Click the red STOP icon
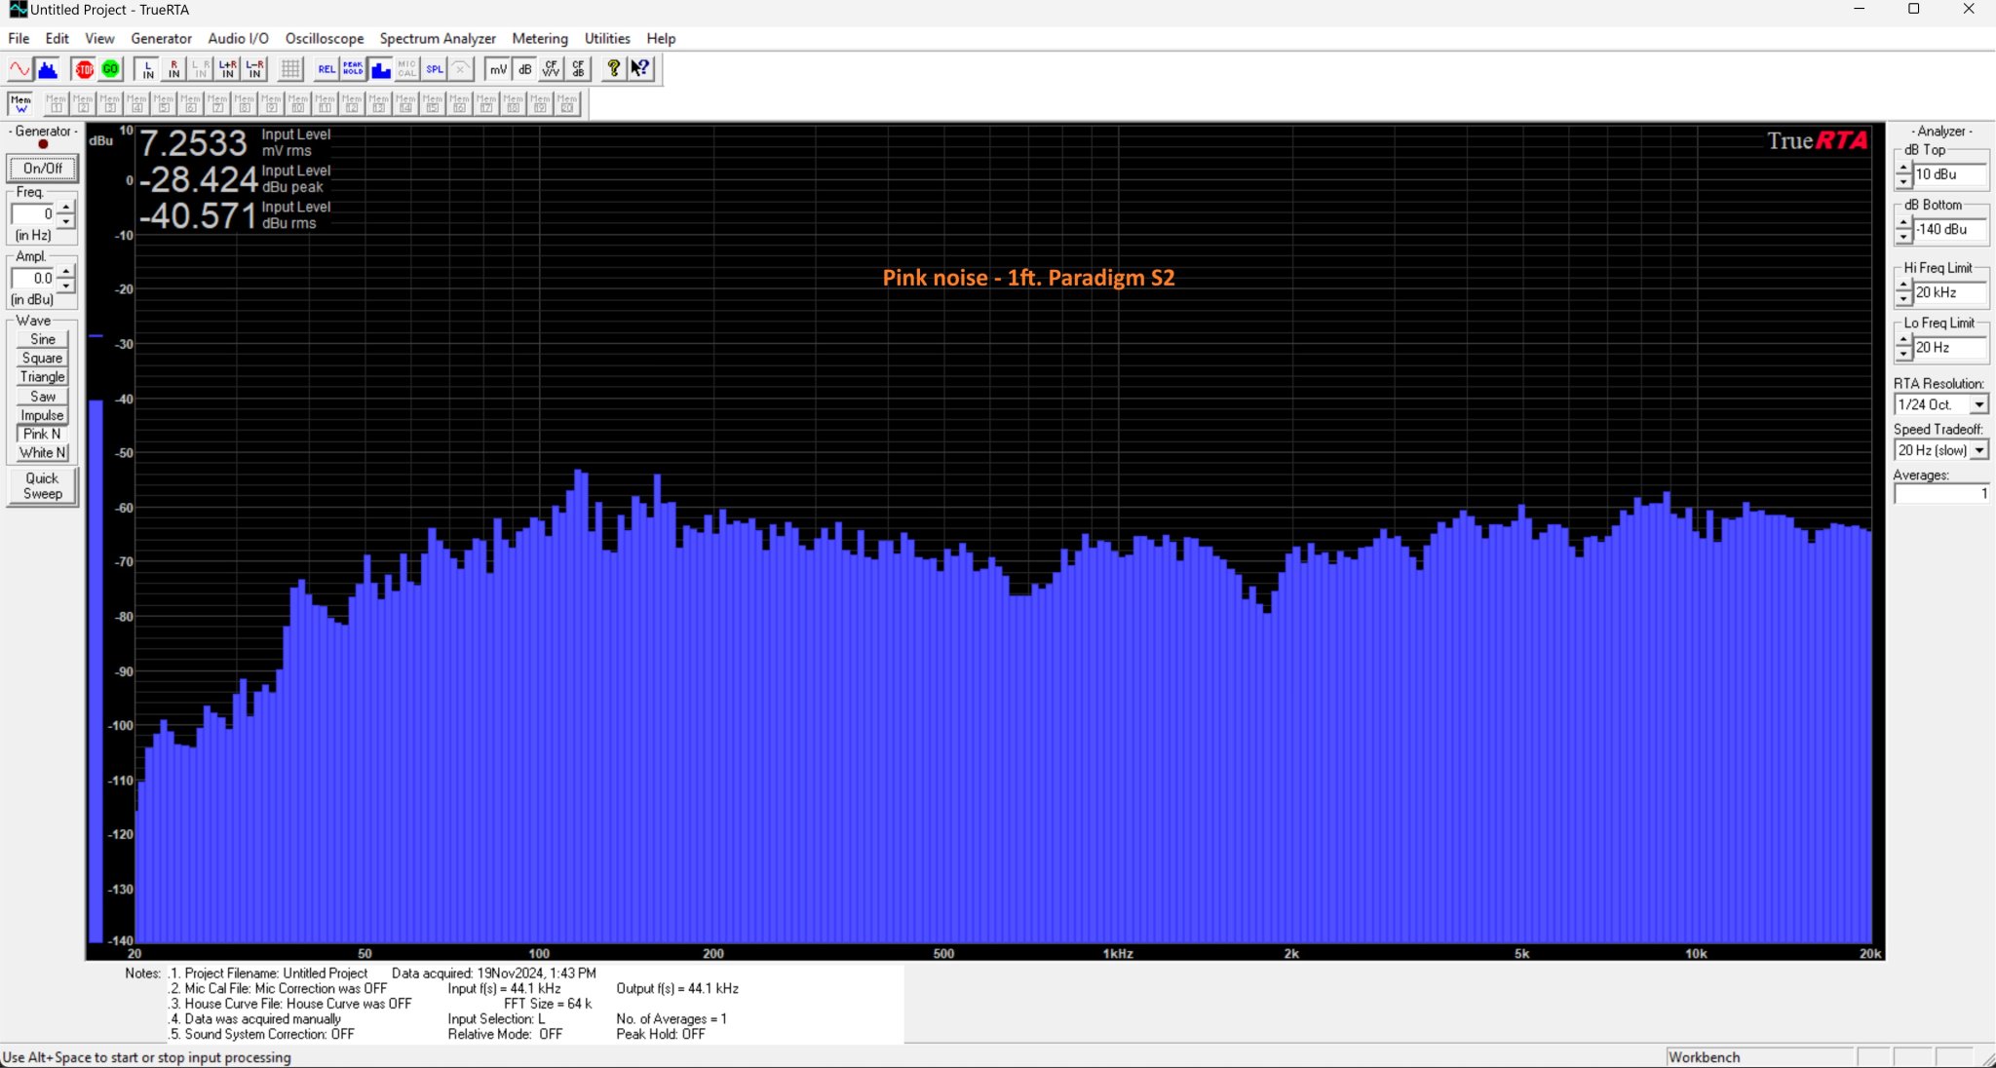The height and width of the screenshot is (1068, 1996). (x=84, y=69)
